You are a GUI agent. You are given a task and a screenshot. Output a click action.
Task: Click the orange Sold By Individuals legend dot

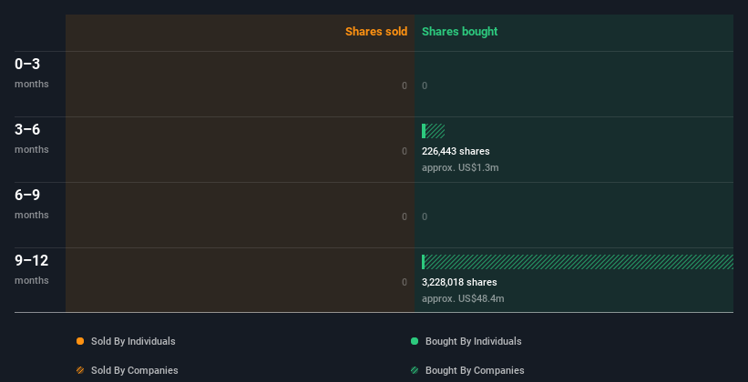pos(80,341)
